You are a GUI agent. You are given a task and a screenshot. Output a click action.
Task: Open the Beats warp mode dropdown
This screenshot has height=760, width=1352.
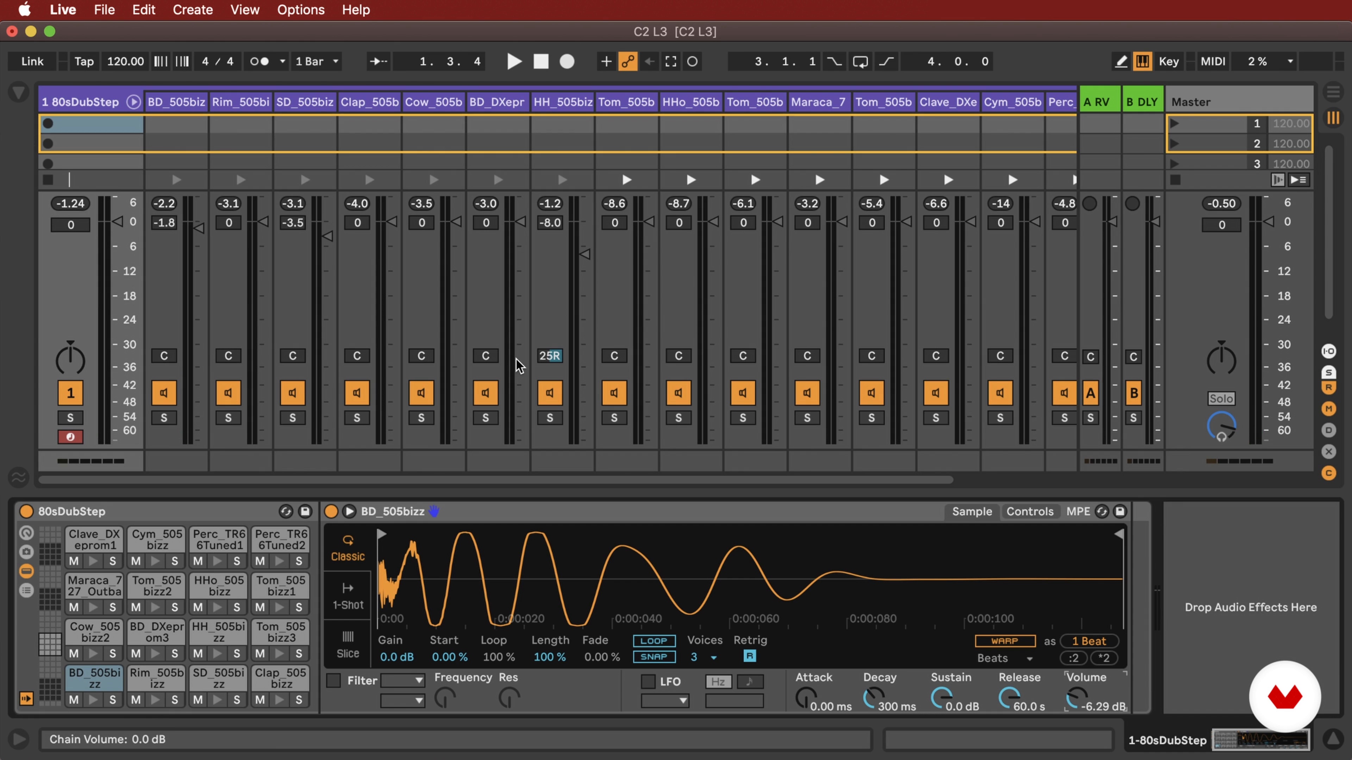point(1004,658)
